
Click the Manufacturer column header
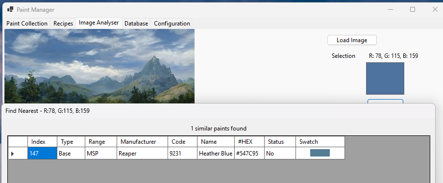[142, 142]
